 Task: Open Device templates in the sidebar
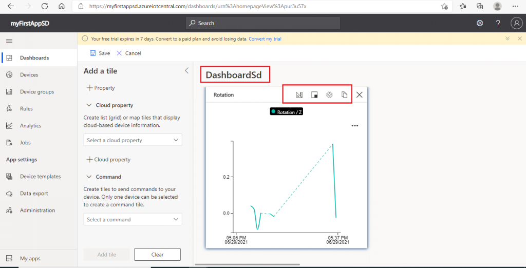coord(39,177)
